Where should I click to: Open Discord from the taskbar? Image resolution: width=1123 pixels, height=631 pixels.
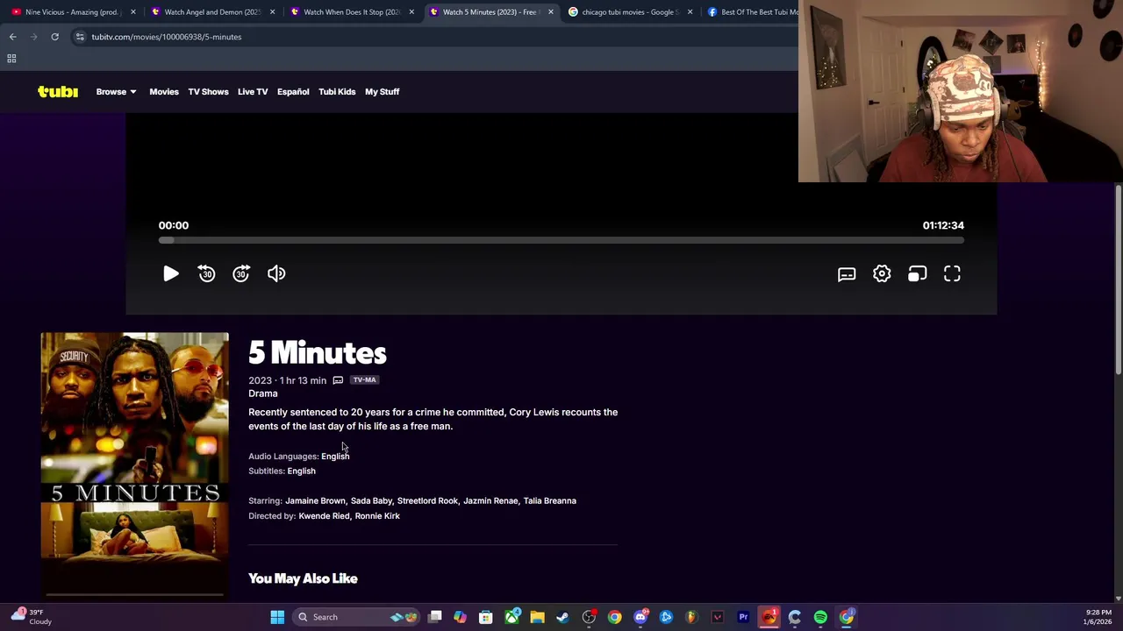[640, 617]
